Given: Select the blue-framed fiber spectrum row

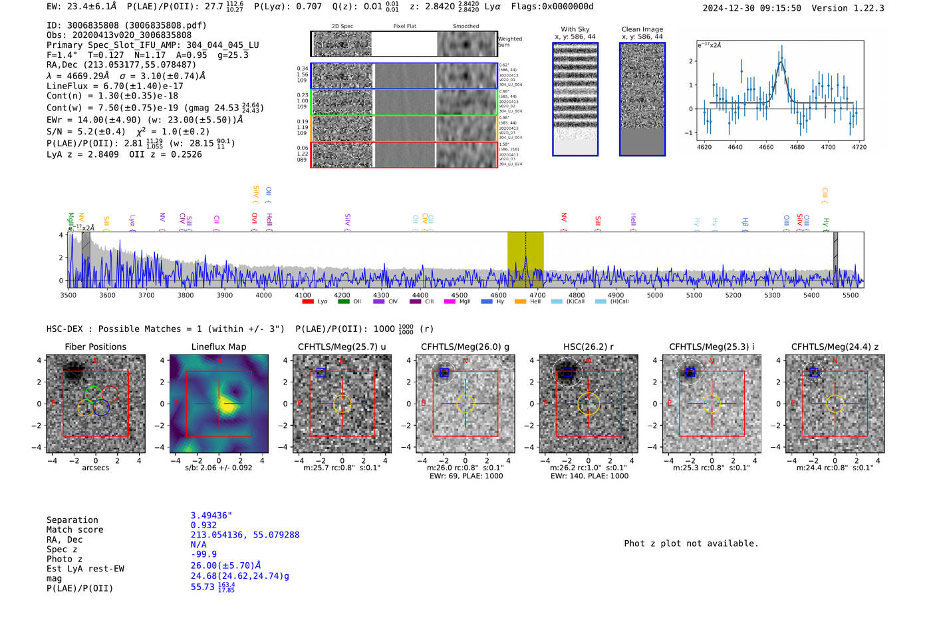Looking at the screenshot, I should pyautogui.click(x=404, y=76).
